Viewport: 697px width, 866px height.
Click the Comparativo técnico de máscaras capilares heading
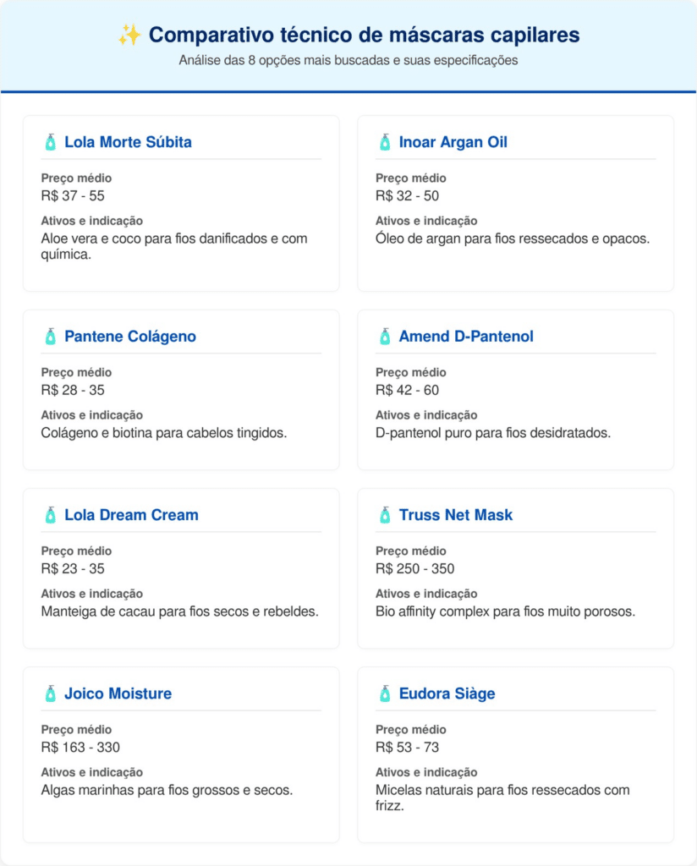point(364,36)
